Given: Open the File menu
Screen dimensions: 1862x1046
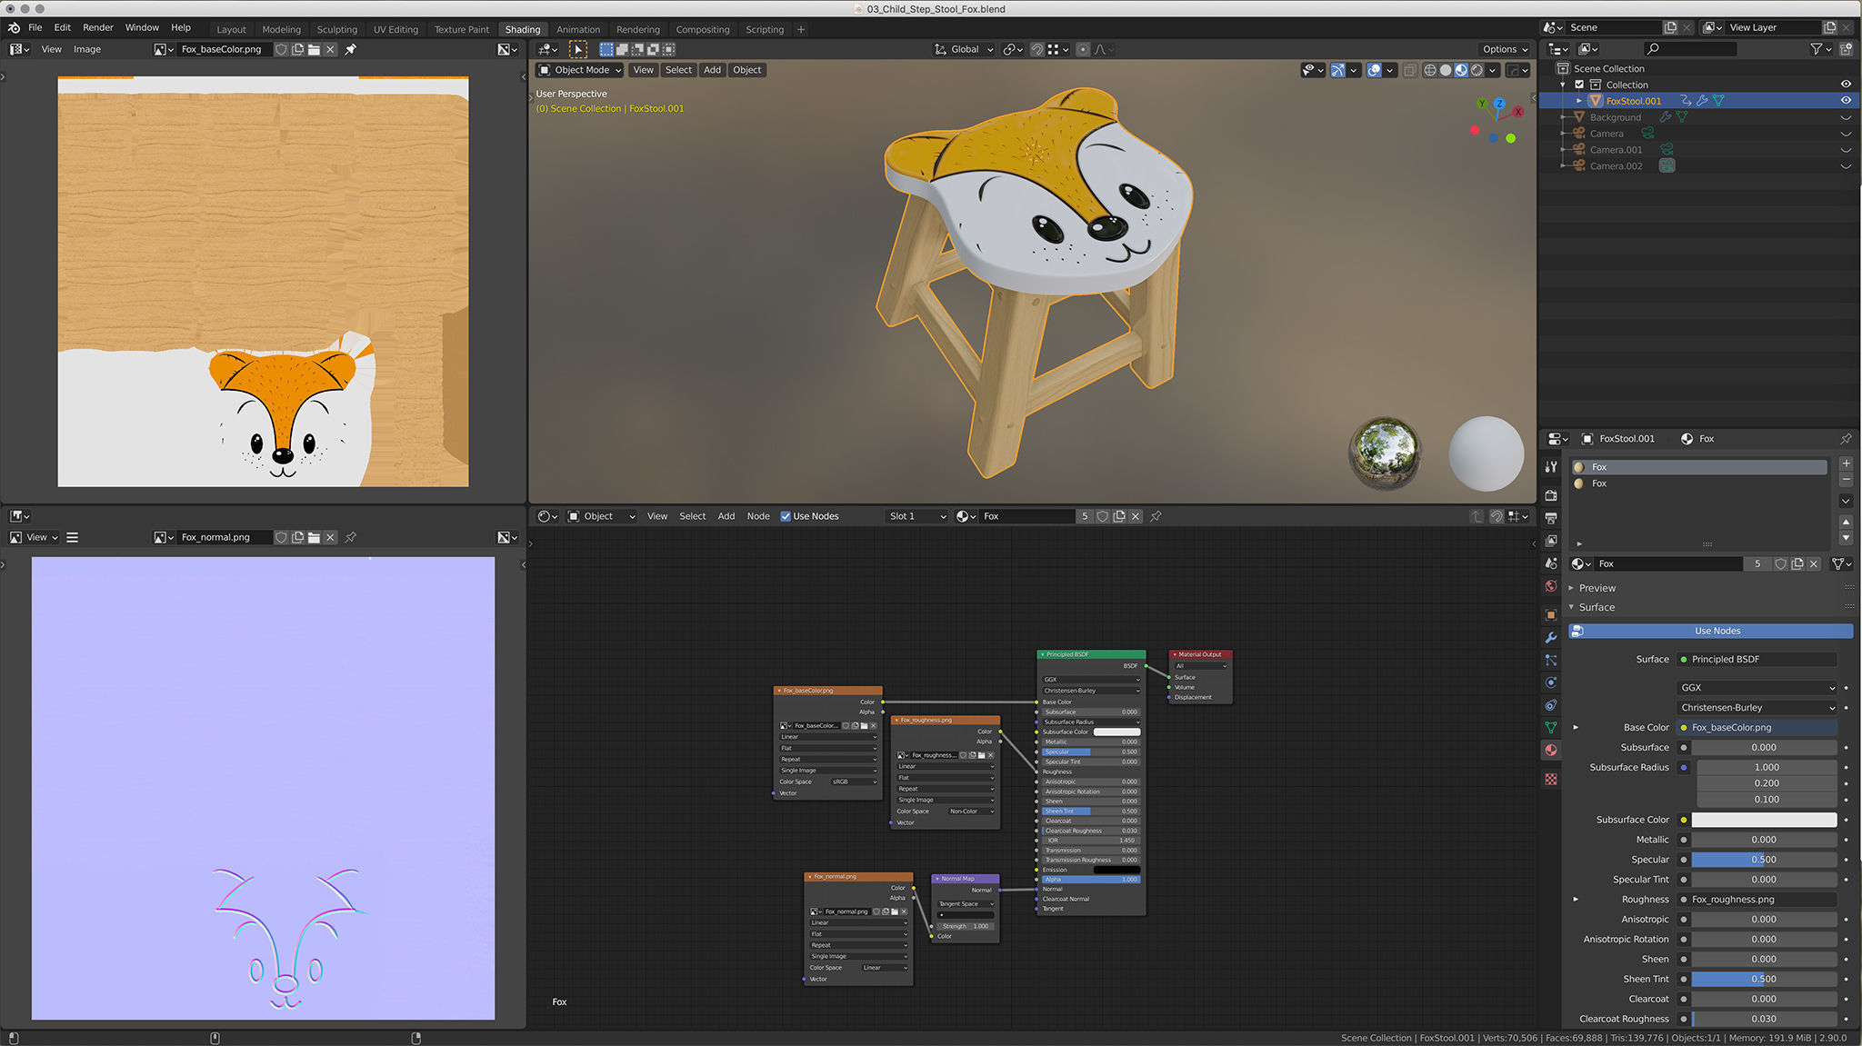Looking at the screenshot, I should [35, 27].
